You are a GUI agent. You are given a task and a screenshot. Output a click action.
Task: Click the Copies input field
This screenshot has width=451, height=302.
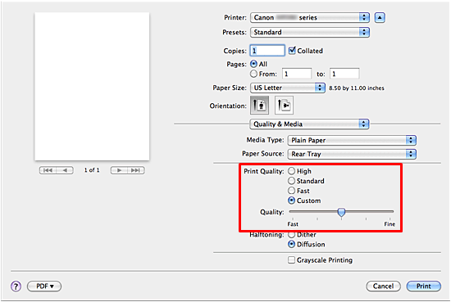[267, 51]
